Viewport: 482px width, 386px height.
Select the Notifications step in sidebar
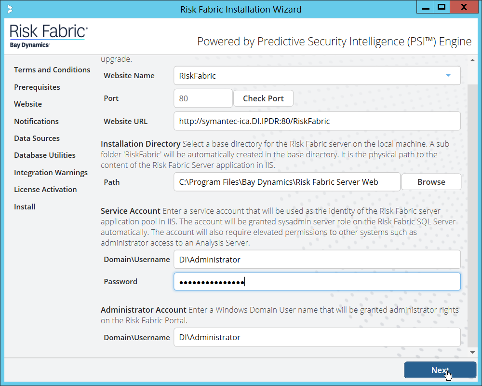click(x=36, y=122)
